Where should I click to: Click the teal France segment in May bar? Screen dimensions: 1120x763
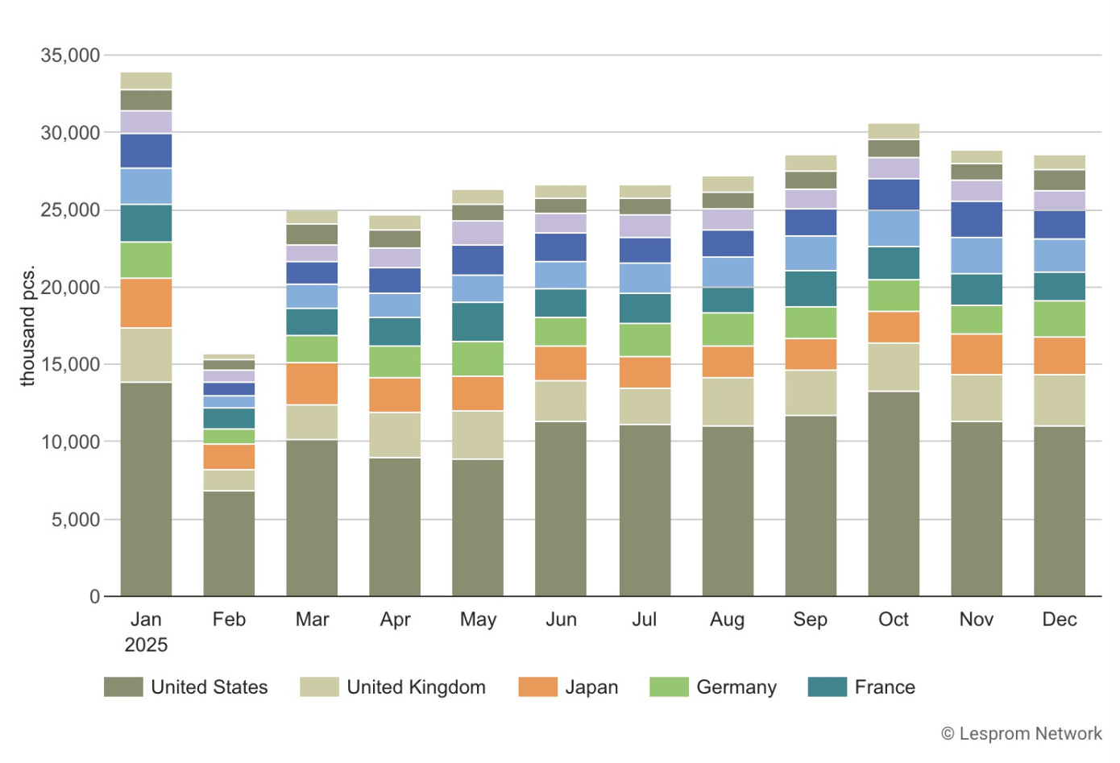tap(478, 322)
